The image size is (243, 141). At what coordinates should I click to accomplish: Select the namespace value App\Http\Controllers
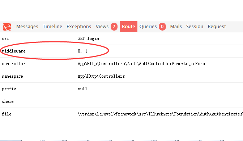pos(101,76)
